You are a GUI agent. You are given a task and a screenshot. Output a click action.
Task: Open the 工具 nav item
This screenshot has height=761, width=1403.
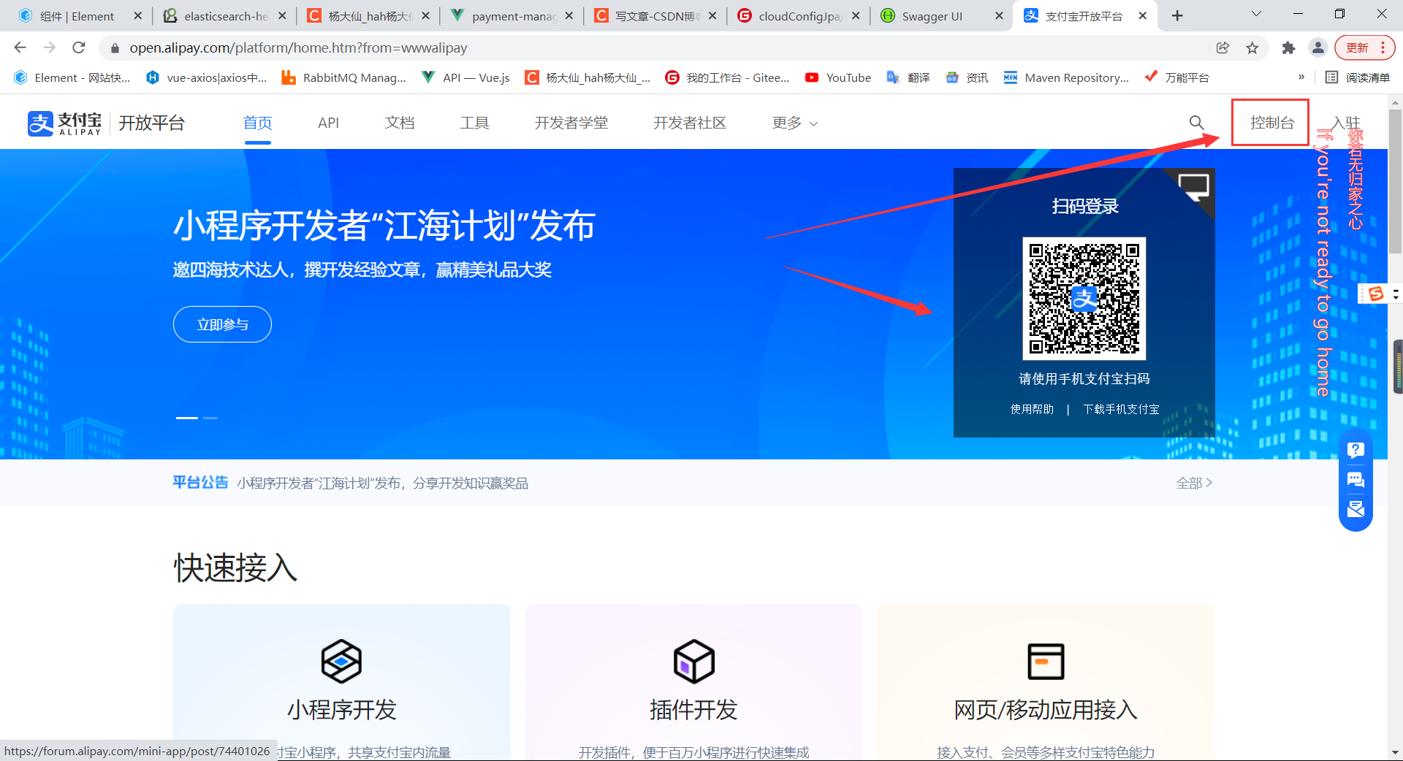tap(474, 123)
